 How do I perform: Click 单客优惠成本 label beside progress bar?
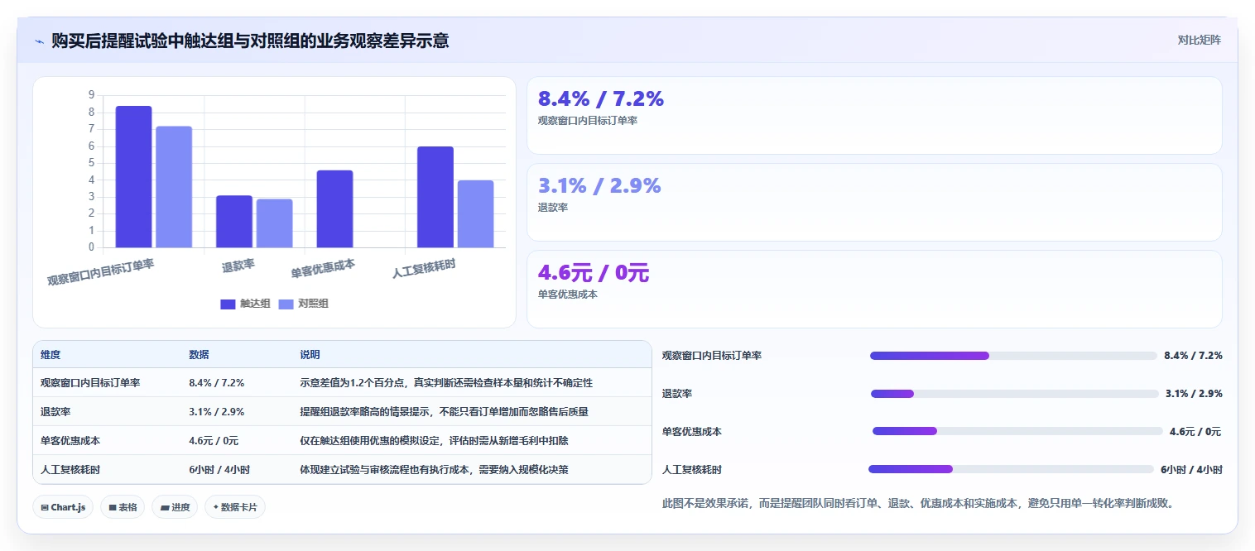tap(692, 432)
